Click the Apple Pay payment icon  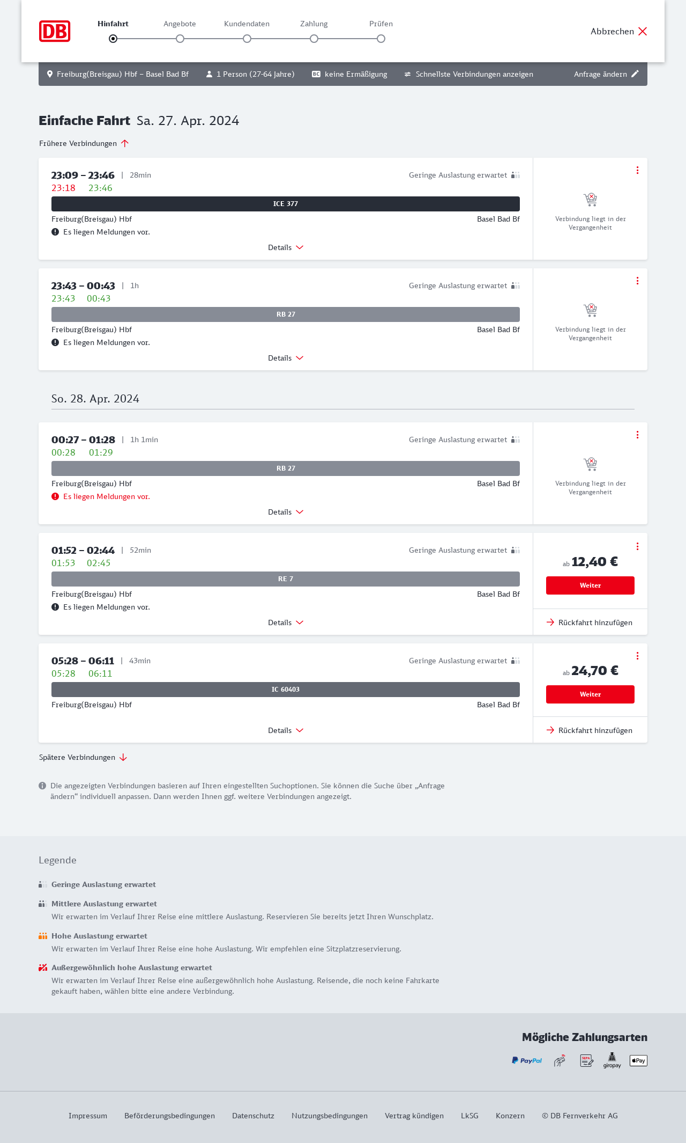(638, 1060)
